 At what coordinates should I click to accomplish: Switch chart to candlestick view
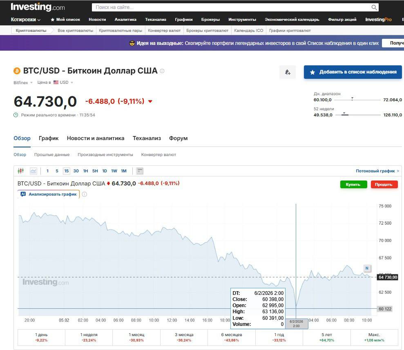[21, 171]
